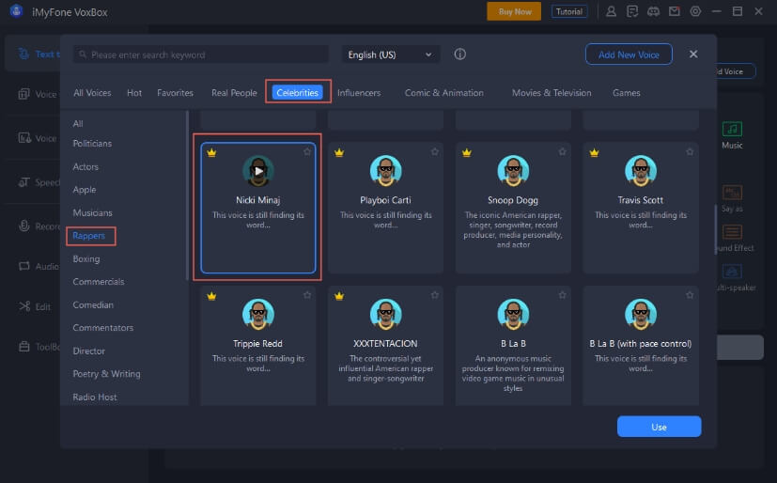This screenshot has width=777, height=483.
Task: Expand the English (US) language dropdown
Action: coord(391,55)
